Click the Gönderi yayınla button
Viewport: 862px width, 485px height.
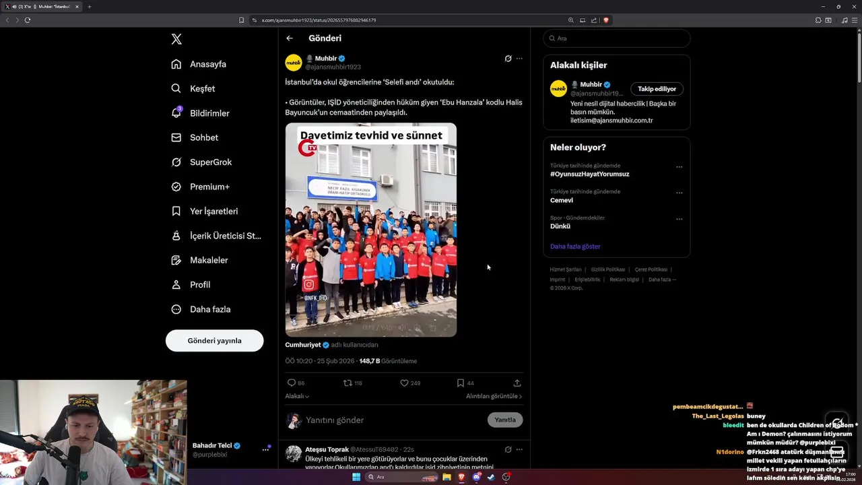(214, 341)
